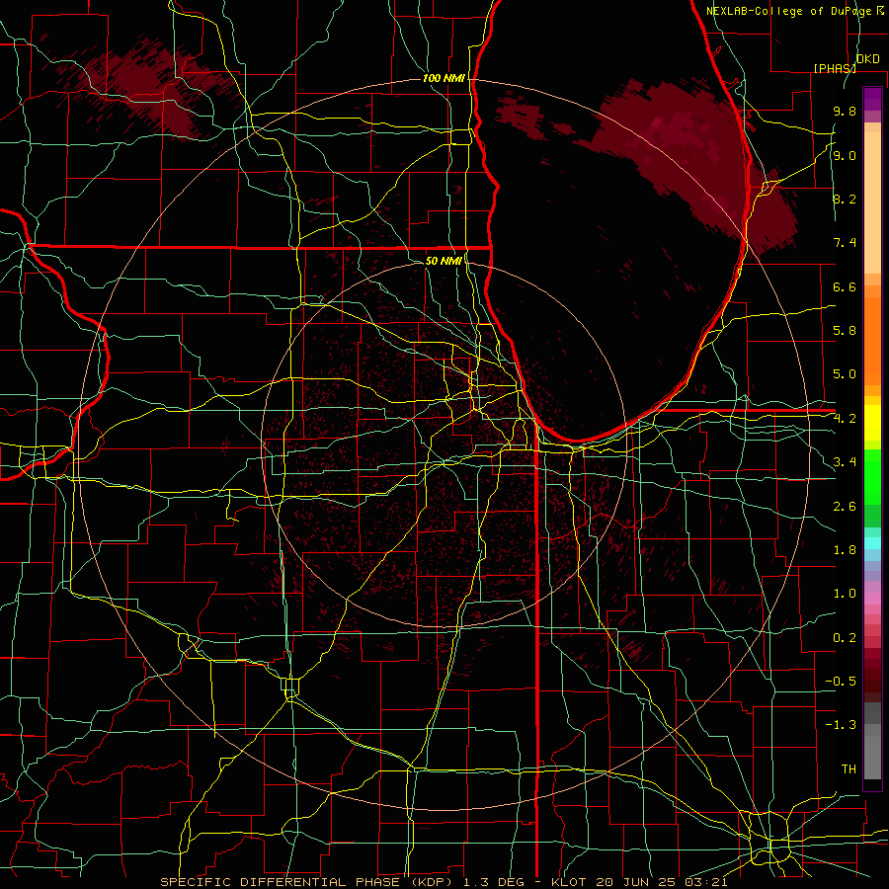This screenshot has height=889, width=889.
Task: Click the TH threshold label
Action: pyautogui.click(x=849, y=769)
